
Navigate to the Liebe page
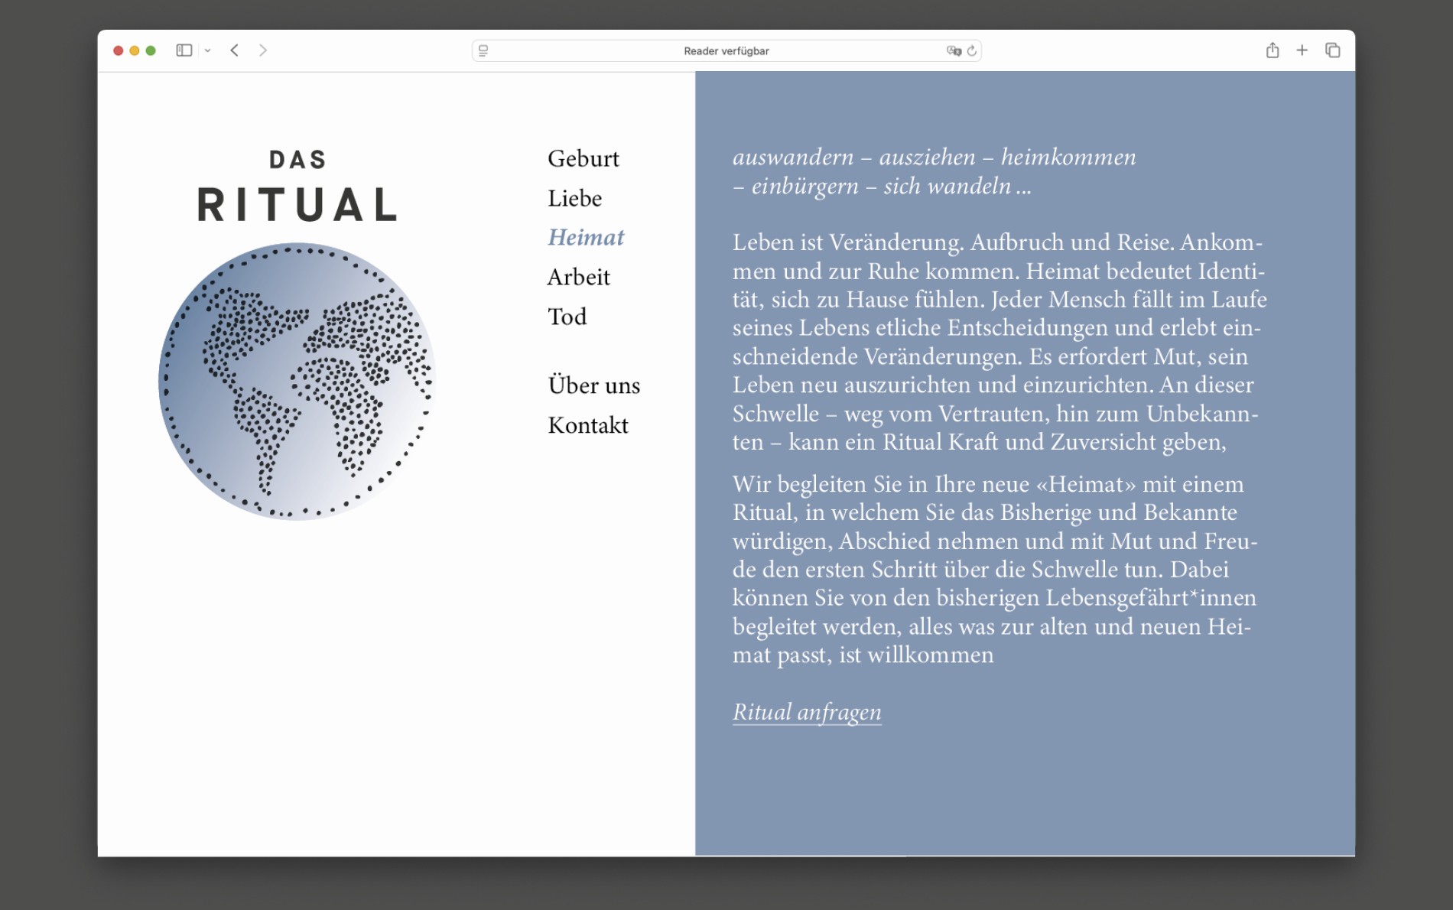574,198
